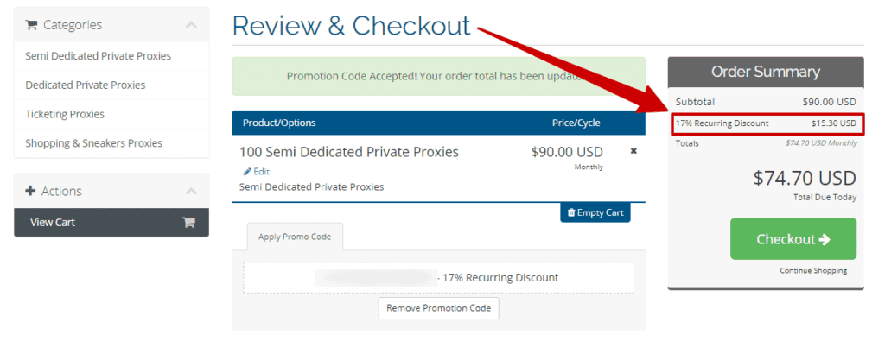The image size is (885, 341).
Task: Open View Cart in the Actions panel
Action: click(111, 222)
